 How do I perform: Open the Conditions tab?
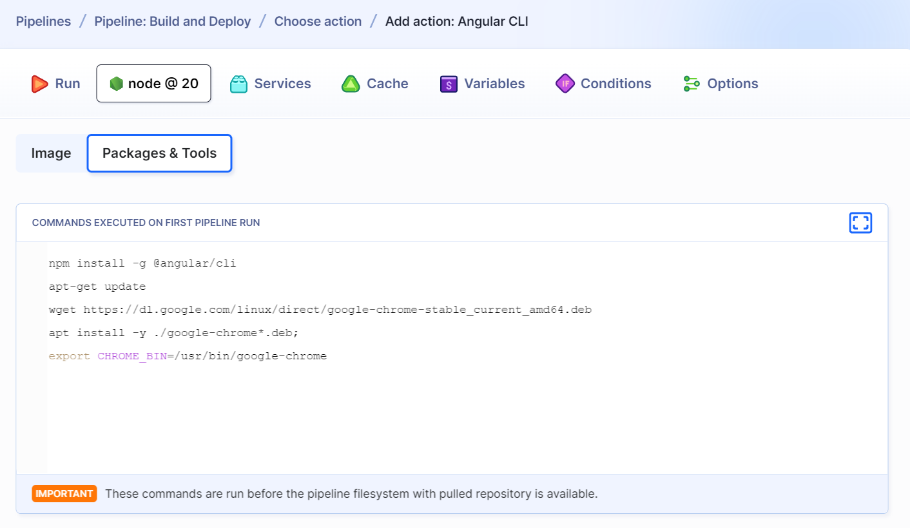pos(603,84)
